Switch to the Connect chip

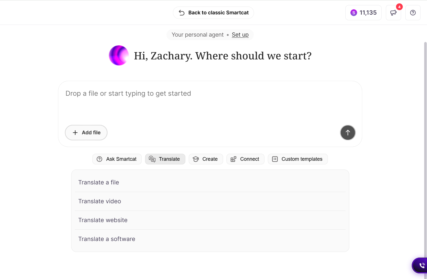coord(245,159)
